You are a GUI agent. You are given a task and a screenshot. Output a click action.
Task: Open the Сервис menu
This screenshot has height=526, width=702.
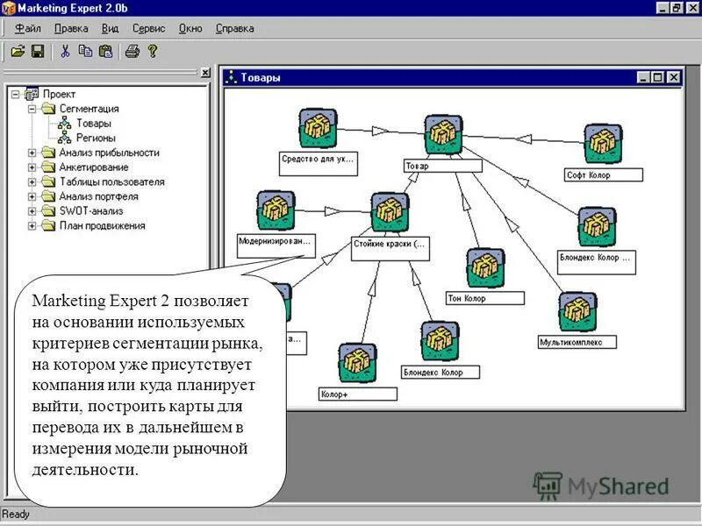click(x=148, y=29)
